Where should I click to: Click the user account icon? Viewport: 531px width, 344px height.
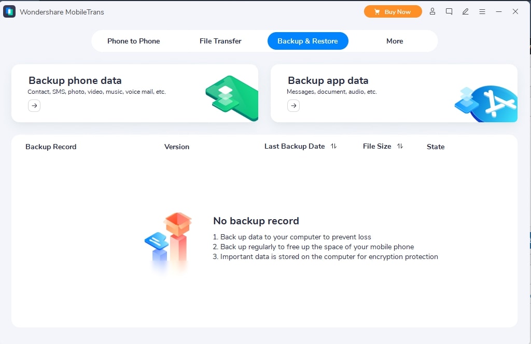tap(432, 11)
